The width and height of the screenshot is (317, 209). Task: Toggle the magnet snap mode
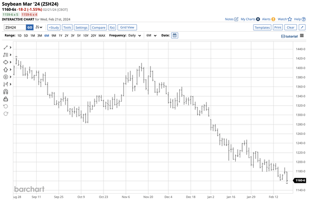(x=5, y=92)
